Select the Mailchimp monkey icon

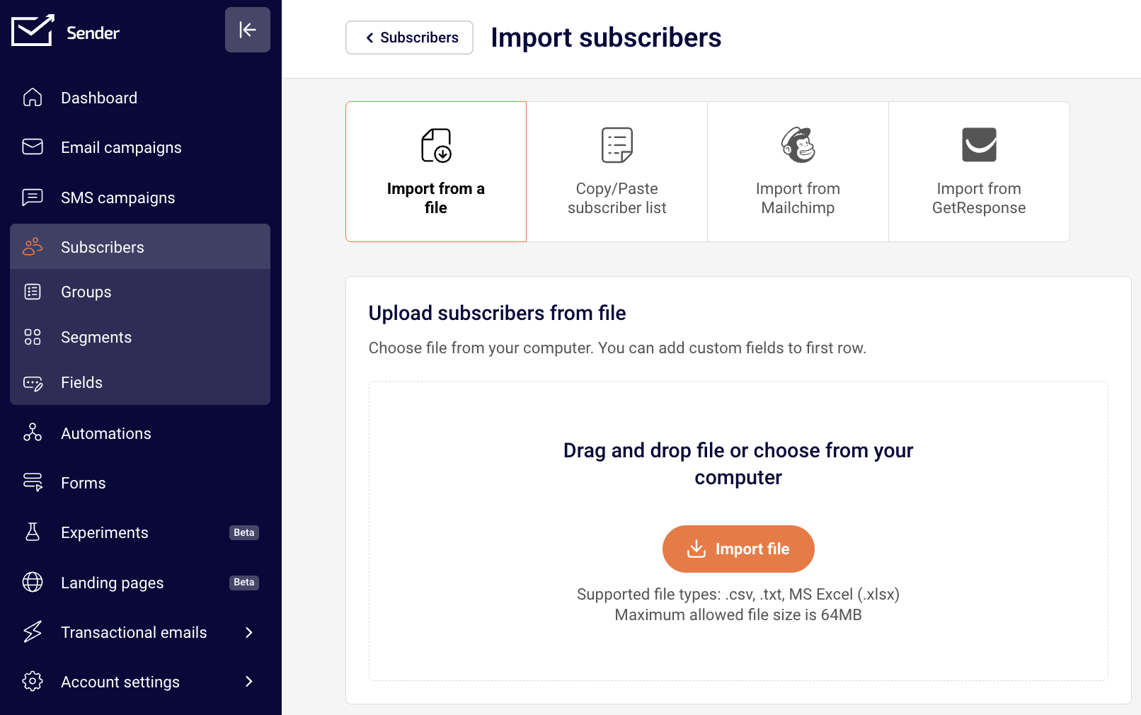[798, 145]
